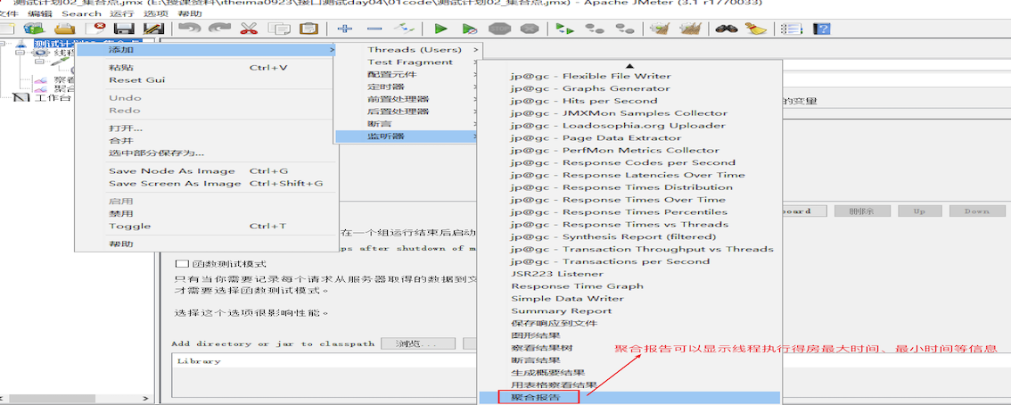Click Toggle in the context menu
Viewport: 1011px width, 405px height.
(x=206, y=226)
